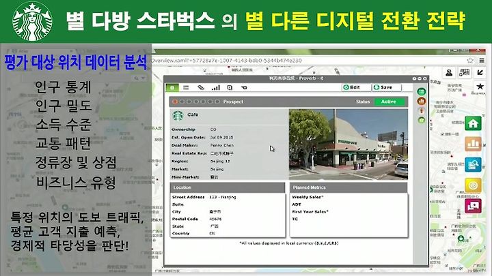Close the store detail dialog
The width and height of the screenshot is (492, 276).
(425, 78)
